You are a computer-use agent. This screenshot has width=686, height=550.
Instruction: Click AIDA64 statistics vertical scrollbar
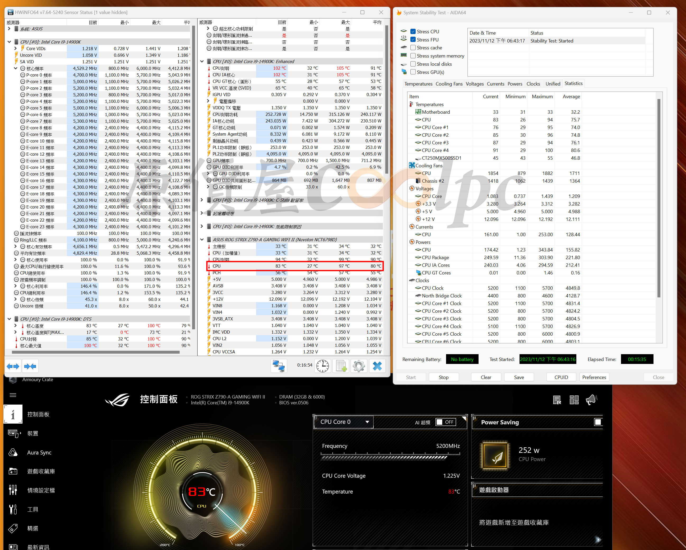tap(659, 198)
